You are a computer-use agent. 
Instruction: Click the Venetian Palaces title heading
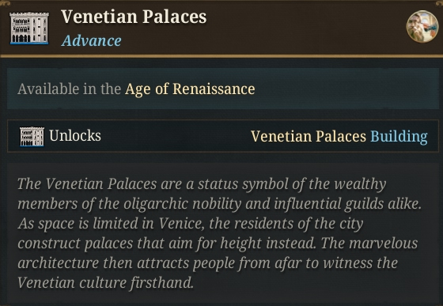[x=134, y=17]
